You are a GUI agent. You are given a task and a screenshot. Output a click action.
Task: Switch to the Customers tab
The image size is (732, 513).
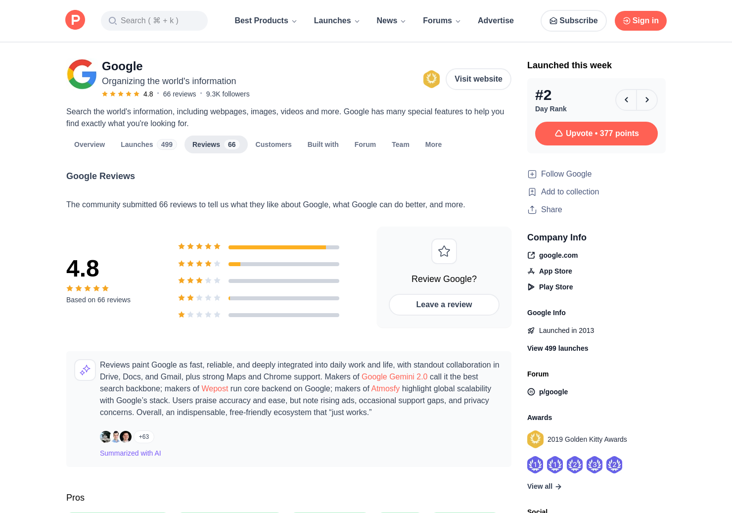coord(274,144)
